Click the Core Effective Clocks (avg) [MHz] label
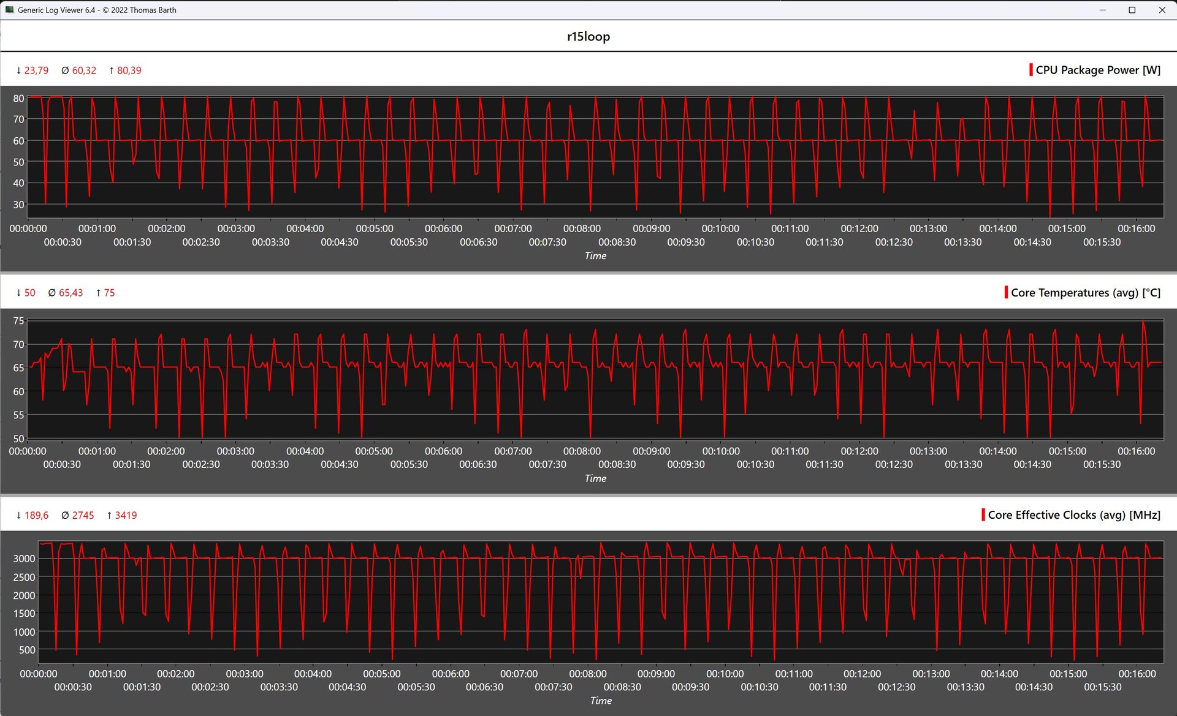This screenshot has width=1177, height=716. [x=1074, y=514]
